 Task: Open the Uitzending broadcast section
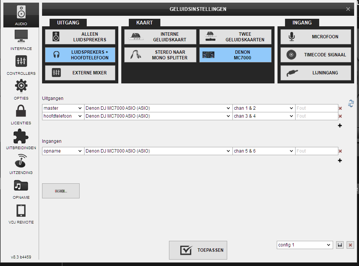[x=21, y=164]
